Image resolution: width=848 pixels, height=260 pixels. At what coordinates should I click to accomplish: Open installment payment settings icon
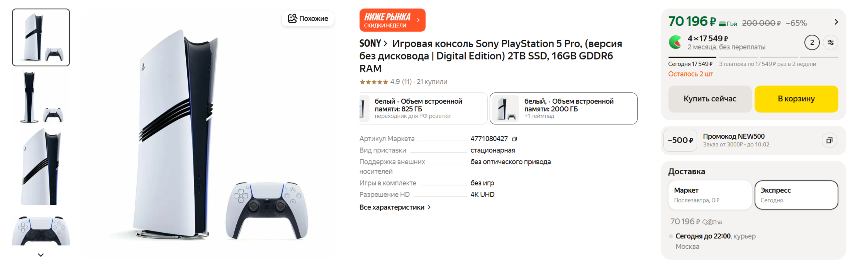click(x=831, y=42)
